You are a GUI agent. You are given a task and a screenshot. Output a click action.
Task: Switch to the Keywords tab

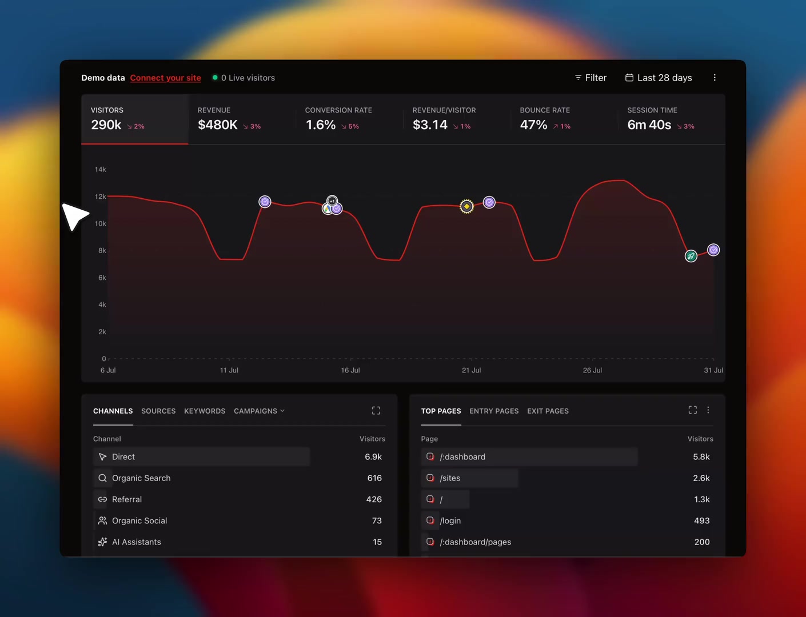tap(205, 411)
